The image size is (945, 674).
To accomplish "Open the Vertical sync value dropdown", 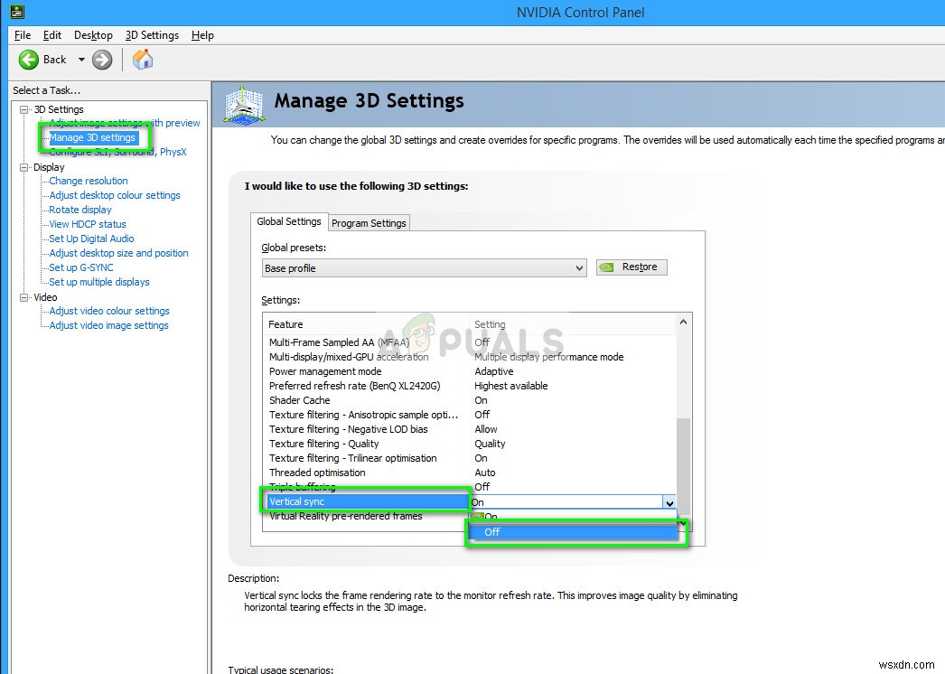I will click(x=669, y=501).
